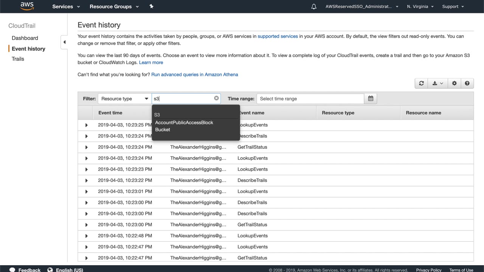Viewport: 484px width, 272px height.
Task: Open the time range calendar picker
Action: tap(371, 99)
